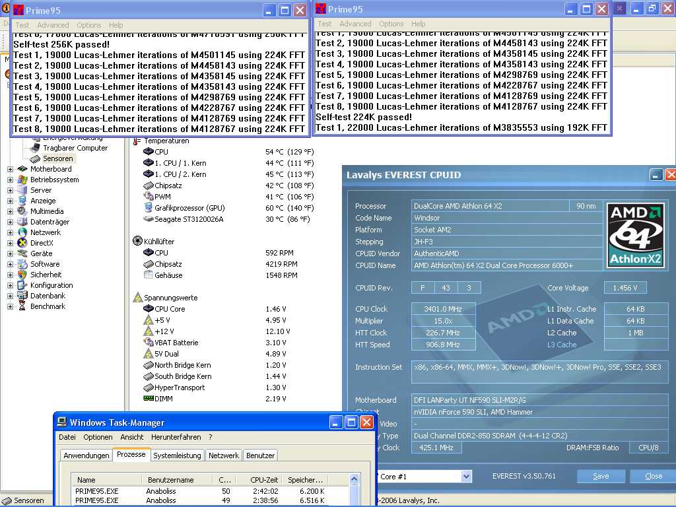Screen dimensions: 676x507
Task: Click Close button in EVEREST CPUID
Action: click(653, 476)
